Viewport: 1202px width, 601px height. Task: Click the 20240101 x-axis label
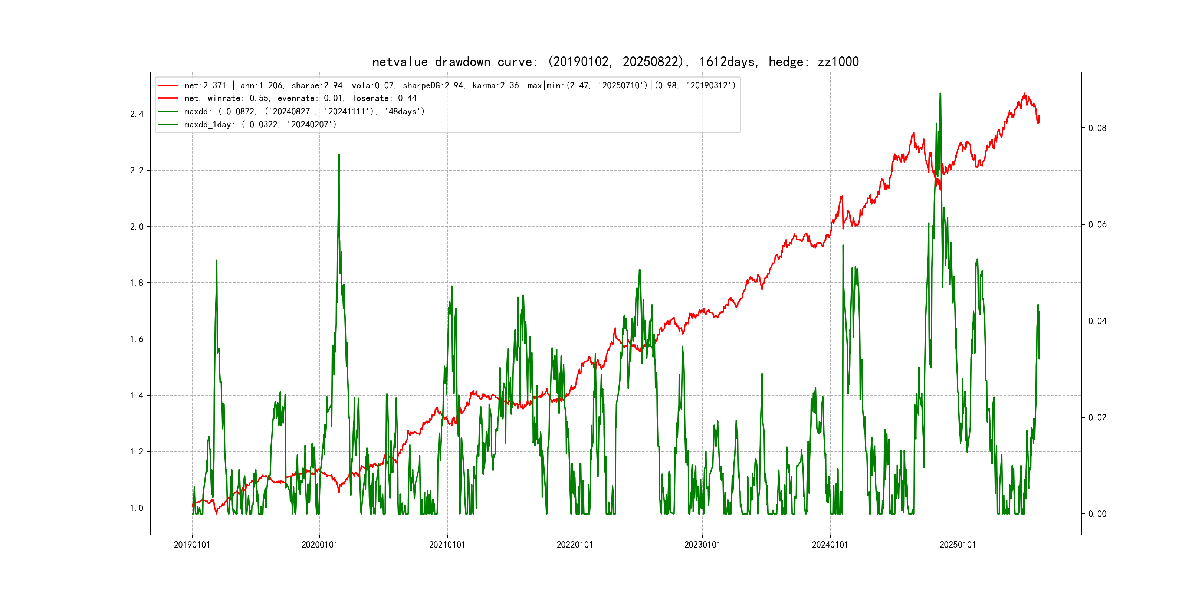pyautogui.click(x=830, y=545)
